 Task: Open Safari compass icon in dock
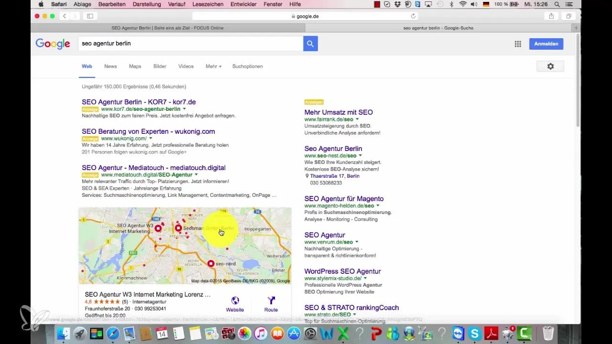click(113, 333)
